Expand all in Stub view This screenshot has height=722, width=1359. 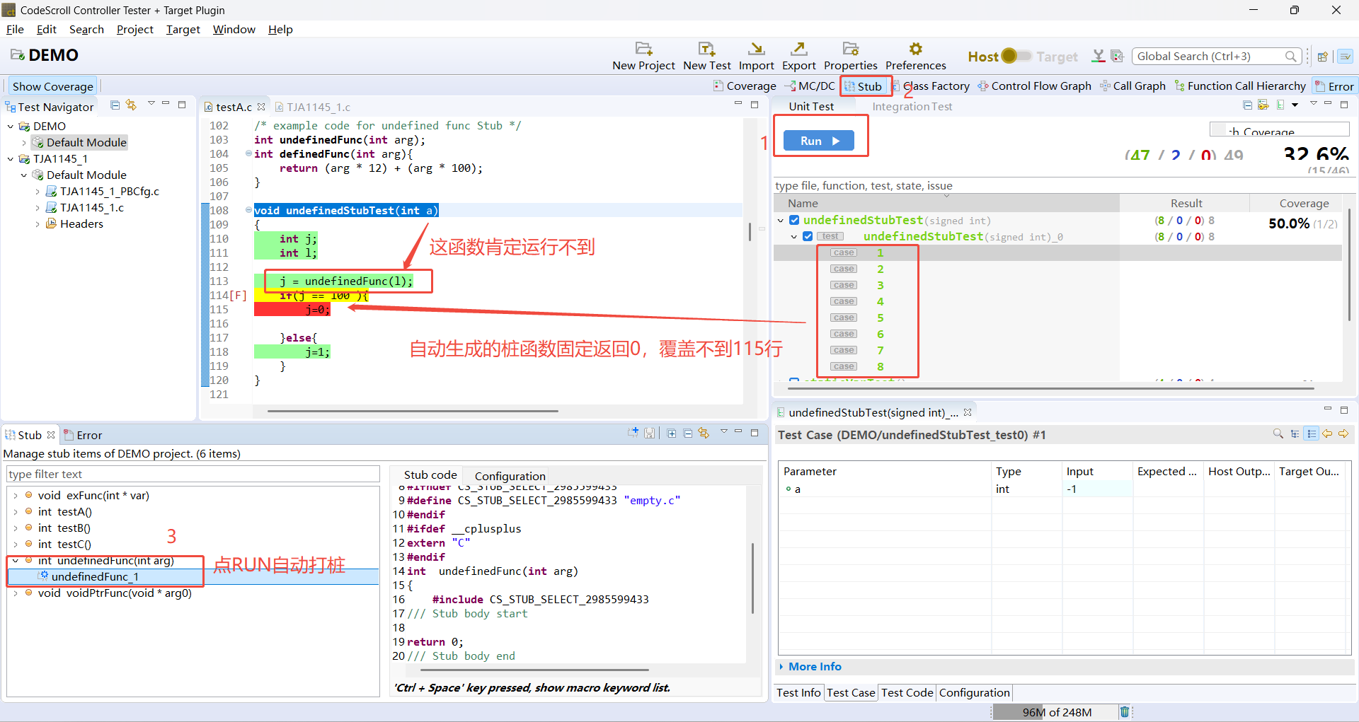tap(671, 433)
